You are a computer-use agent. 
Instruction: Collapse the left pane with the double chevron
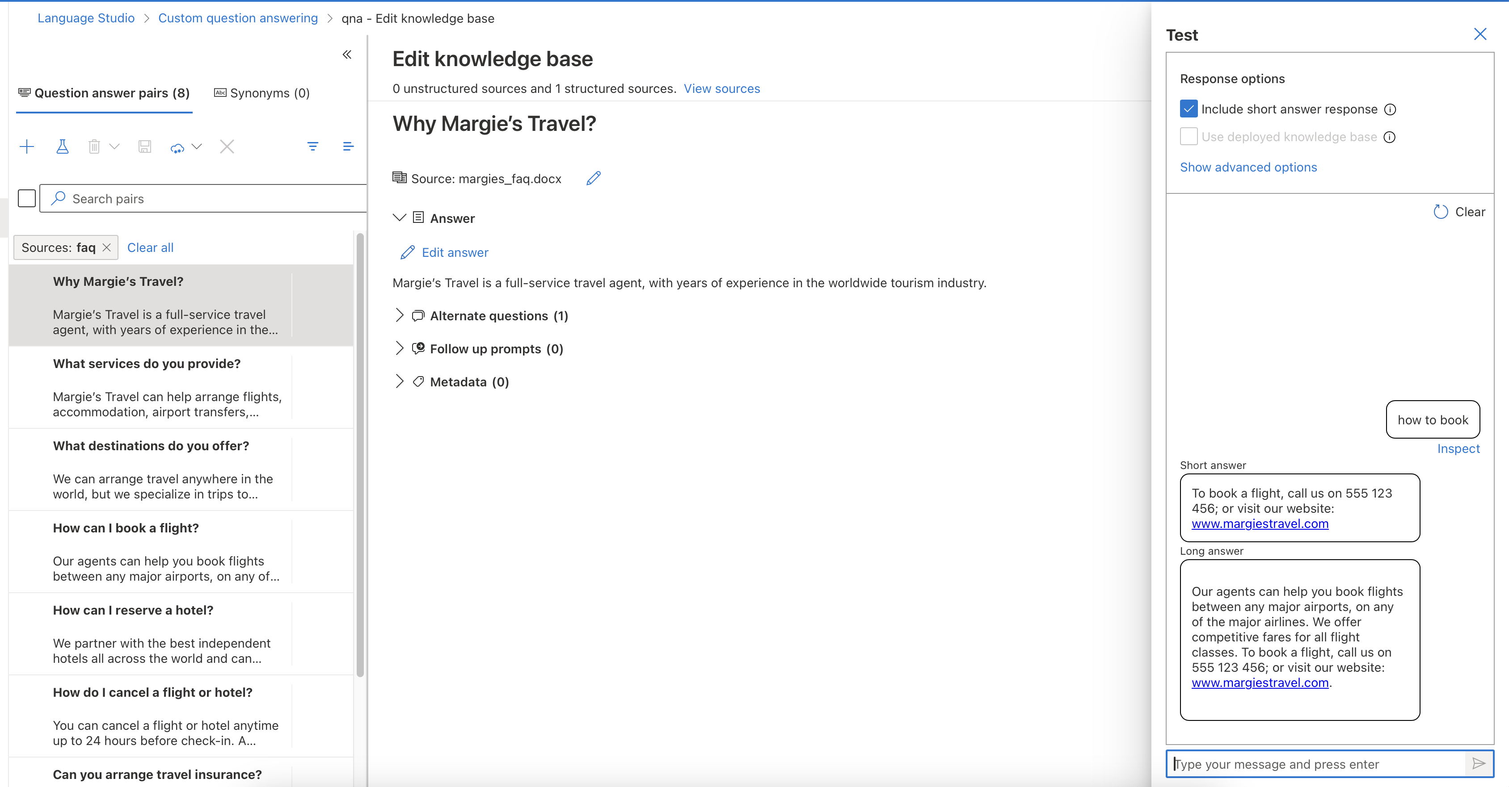coord(347,54)
